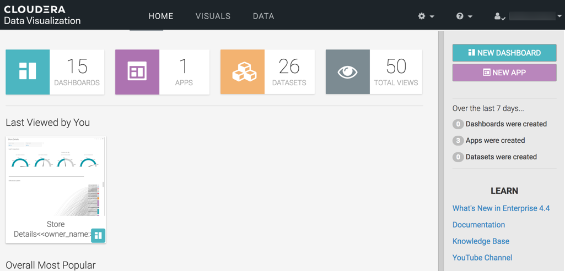Click the gray Total Views eye icon
The width and height of the screenshot is (565, 272).
[348, 72]
